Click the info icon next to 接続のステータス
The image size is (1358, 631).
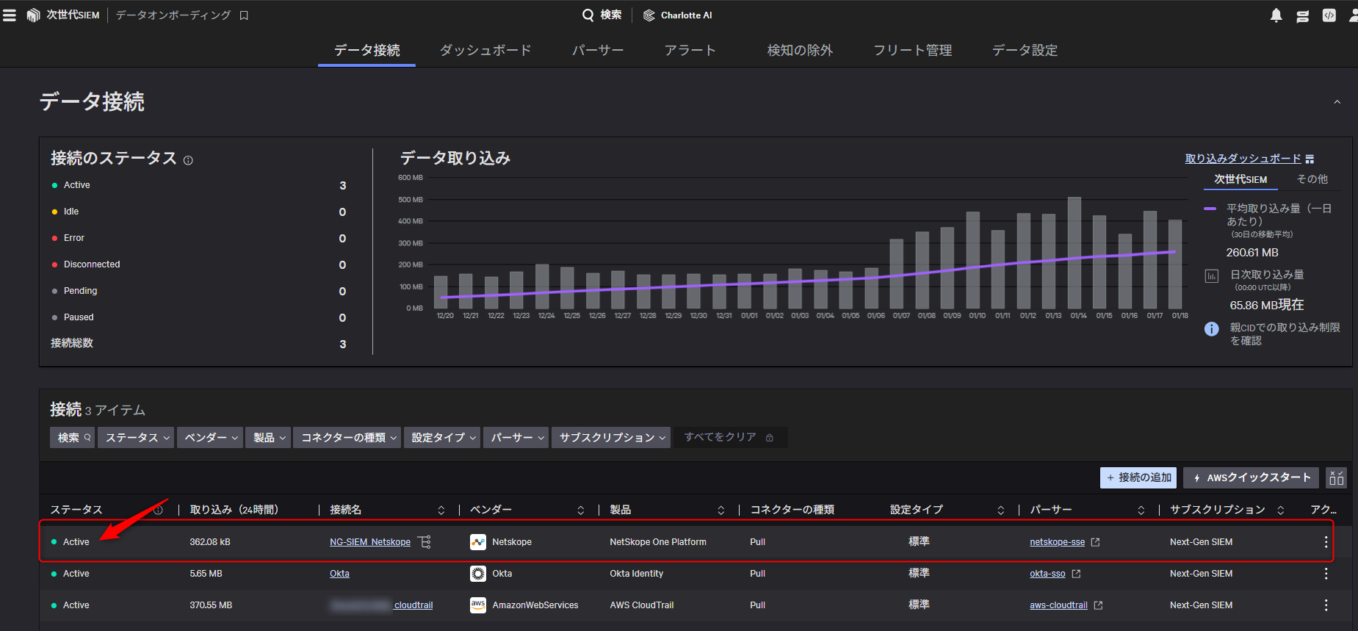point(188,160)
